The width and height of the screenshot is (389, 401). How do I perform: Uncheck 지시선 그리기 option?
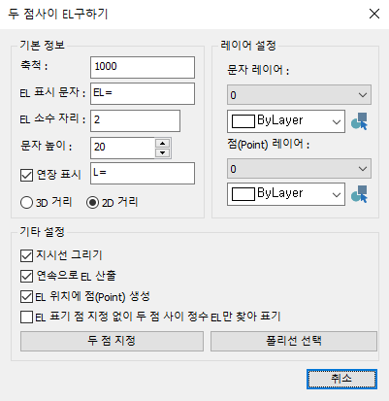click(x=26, y=255)
